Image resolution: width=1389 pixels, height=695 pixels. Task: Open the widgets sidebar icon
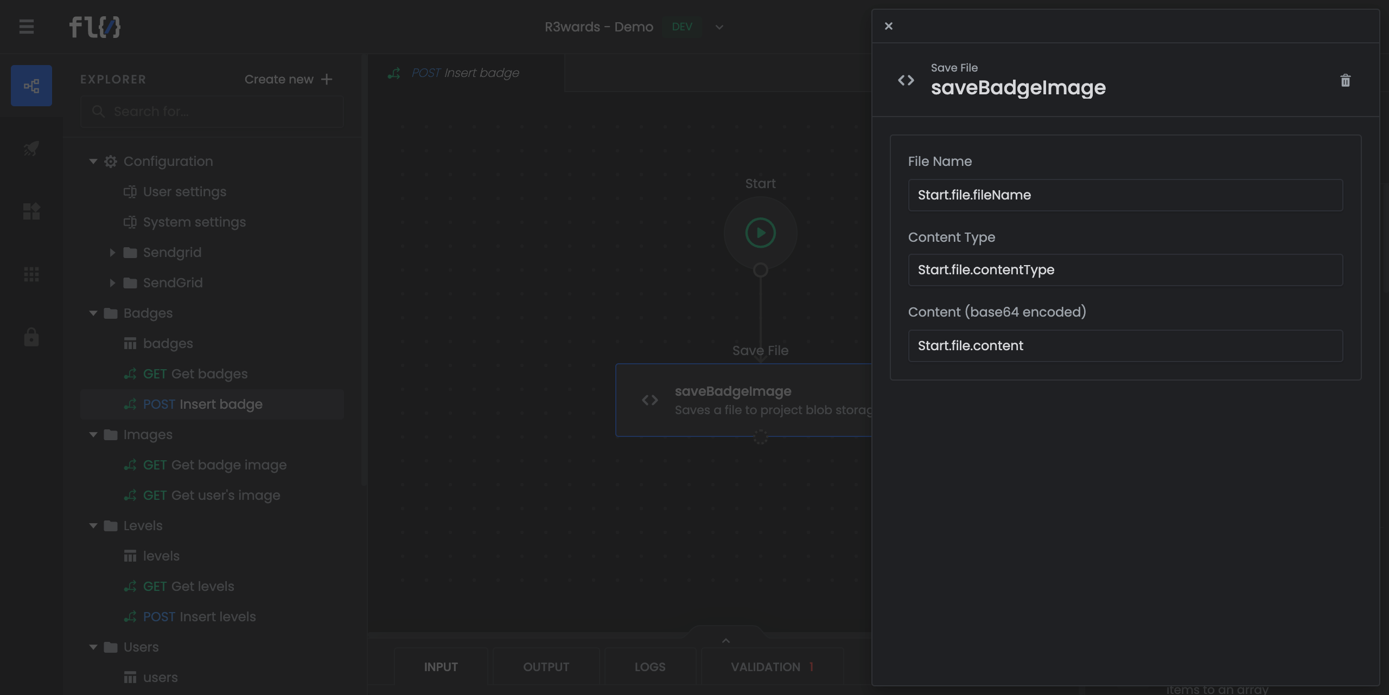pos(31,211)
